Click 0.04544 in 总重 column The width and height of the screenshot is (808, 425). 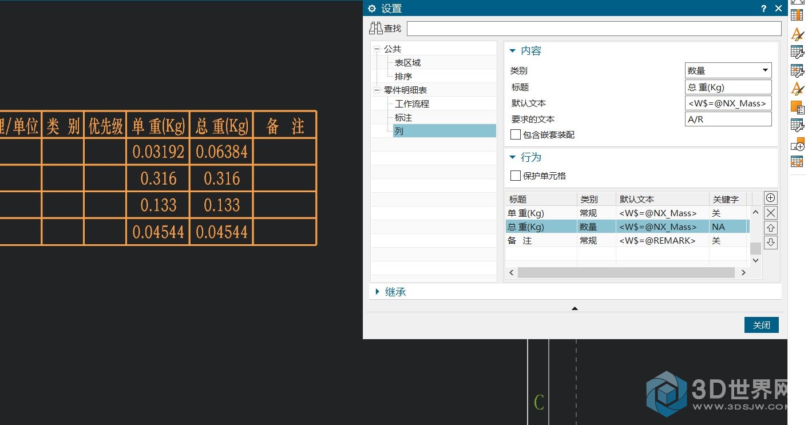tap(221, 232)
